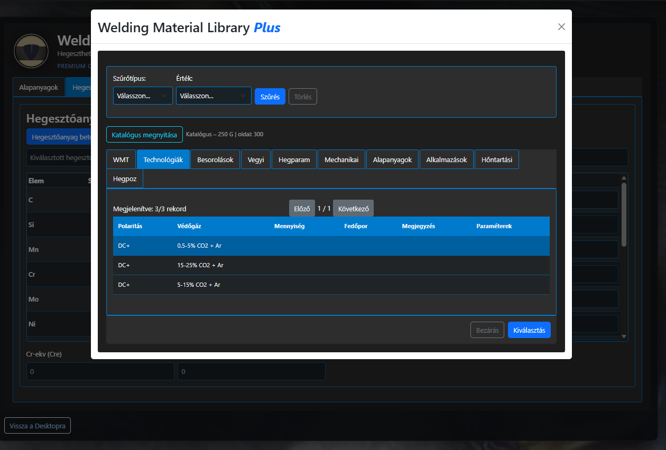Open the Hőntartási tab

point(497,160)
